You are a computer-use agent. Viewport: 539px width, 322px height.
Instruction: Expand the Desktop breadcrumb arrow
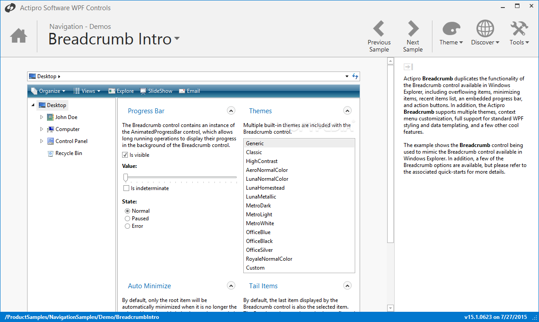pos(59,76)
